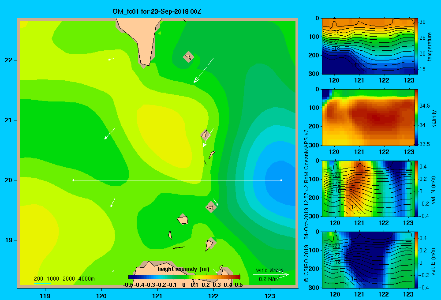
Task: Click the wind arrow near 21N 120E
Action: coord(109,134)
